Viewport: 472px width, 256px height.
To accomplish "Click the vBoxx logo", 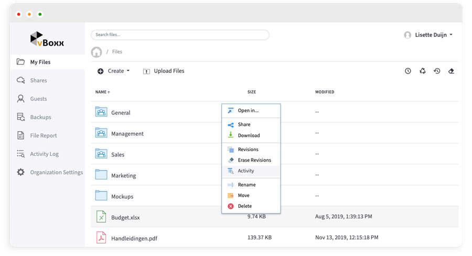I will click(x=47, y=39).
